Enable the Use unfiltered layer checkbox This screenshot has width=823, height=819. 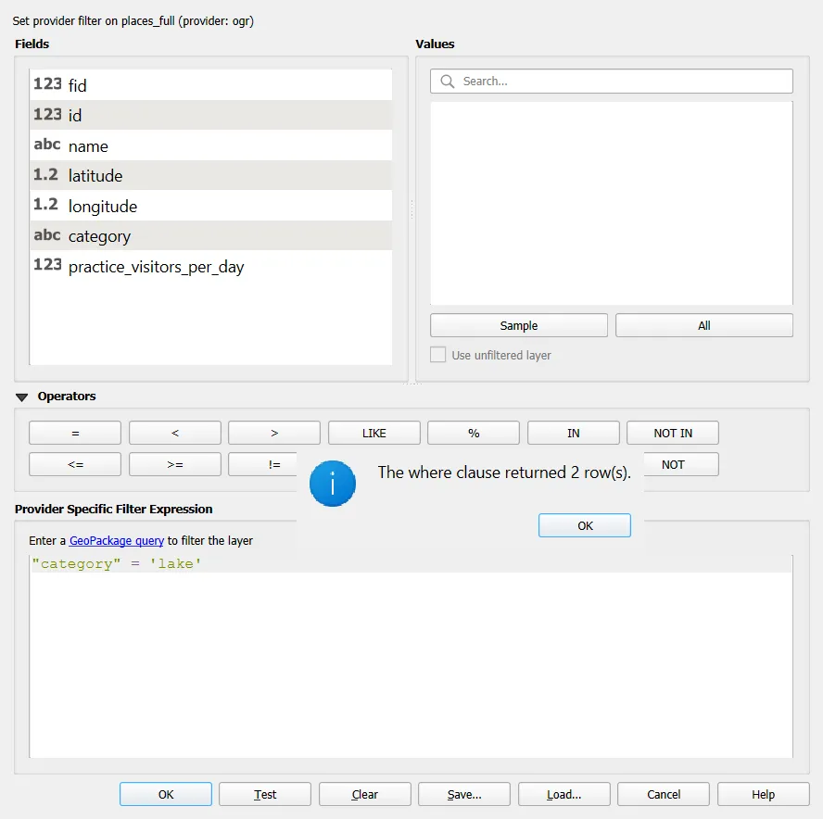[x=437, y=355]
